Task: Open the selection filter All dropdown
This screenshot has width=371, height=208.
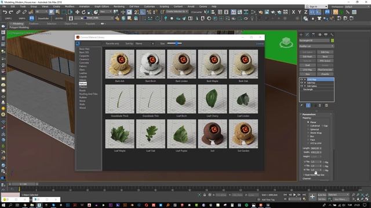Action: 41,12
